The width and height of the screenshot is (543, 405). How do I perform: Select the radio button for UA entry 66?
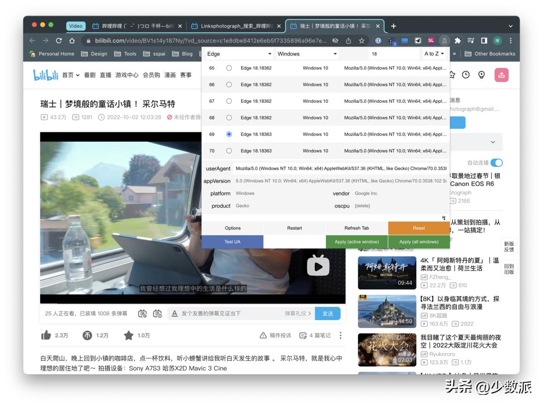coord(229,84)
